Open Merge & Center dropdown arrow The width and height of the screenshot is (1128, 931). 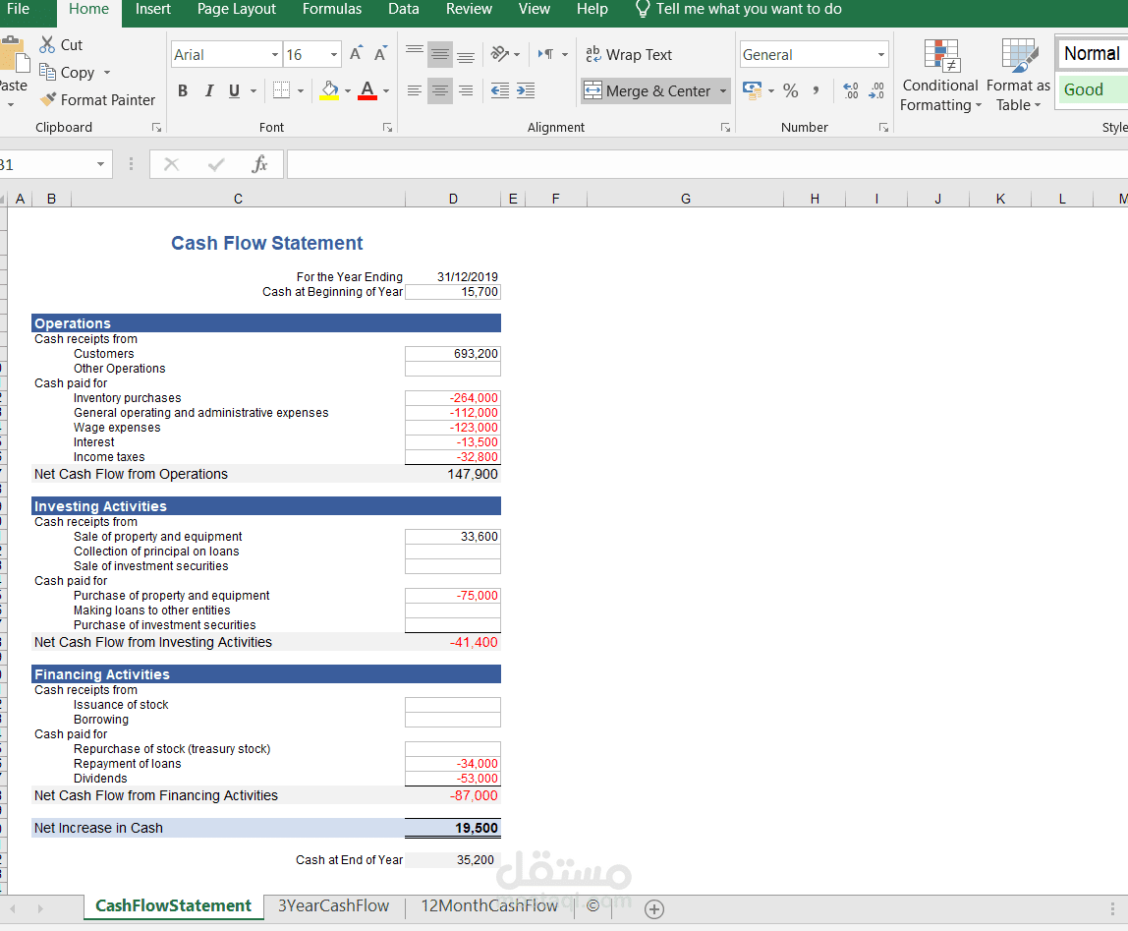pyautogui.click(x=723, y=90)
